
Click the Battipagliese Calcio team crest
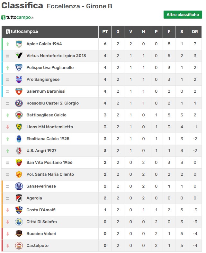pos(19,115)
